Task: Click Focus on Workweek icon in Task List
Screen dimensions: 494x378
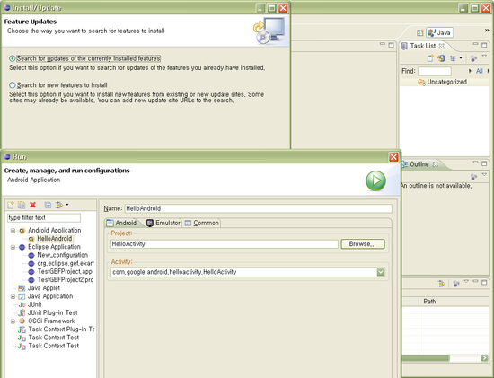Action: (473, 58)
